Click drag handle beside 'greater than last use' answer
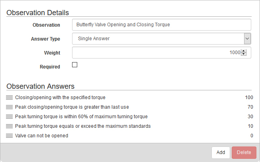 click(x=10, y=107)
